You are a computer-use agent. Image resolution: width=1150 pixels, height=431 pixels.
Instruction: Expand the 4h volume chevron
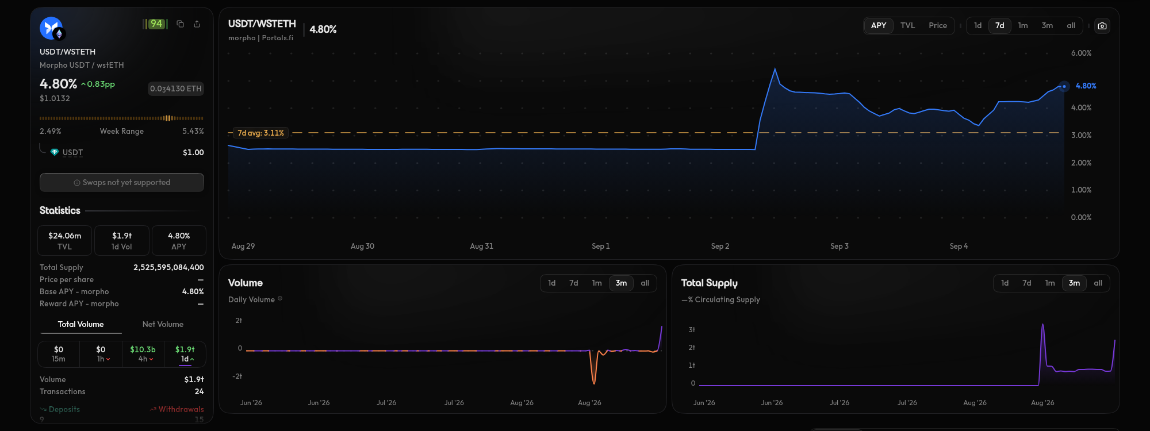click(x=151, y=359)
